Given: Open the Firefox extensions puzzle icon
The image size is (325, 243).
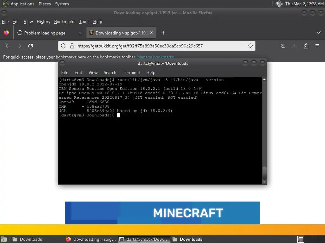Looking at the screenshot, I should 306,46.
